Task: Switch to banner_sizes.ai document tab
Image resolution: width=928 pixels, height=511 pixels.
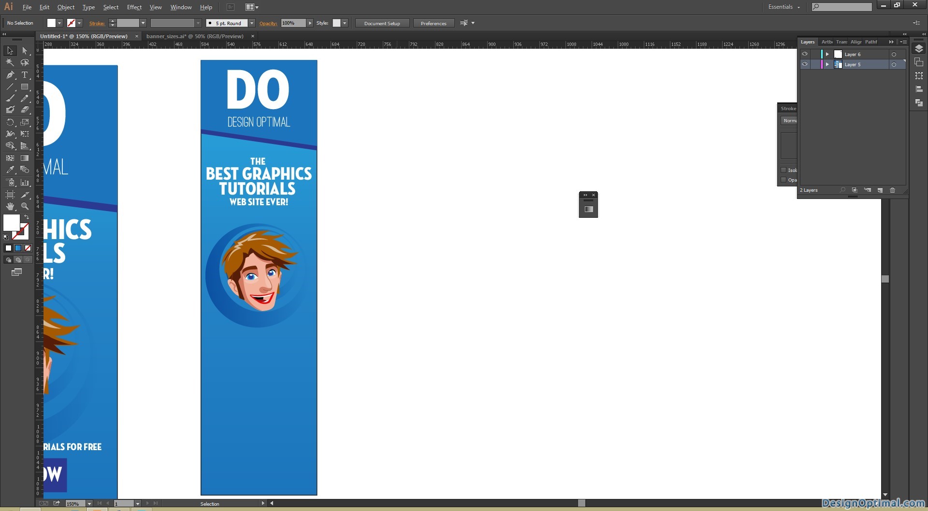Action: 195,36
